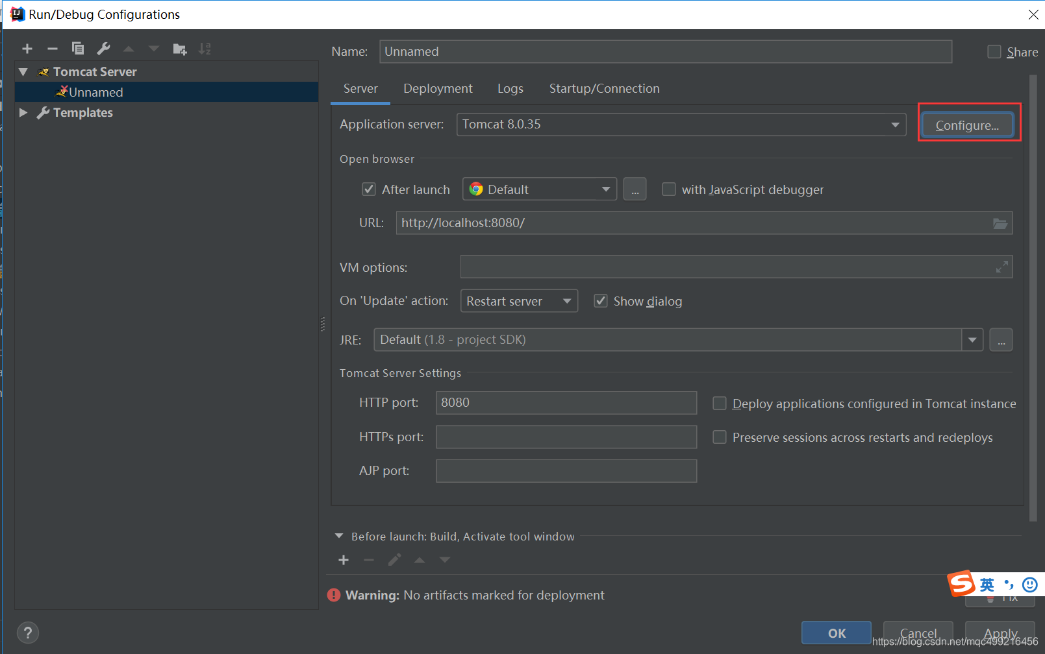Click Cancel button
The width and height of the screenshot is (1045, 654).
(x=918, y=633)
